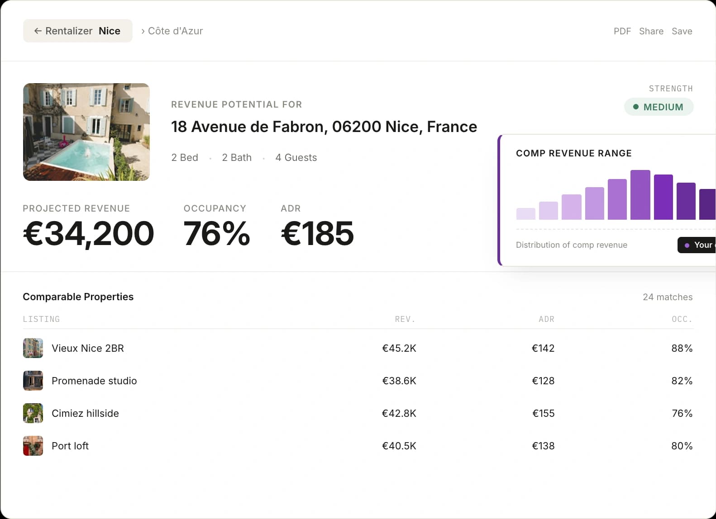Screen dimensions: 716x519
Task: Sort by the ADR column header
Action: click(546, 319)
